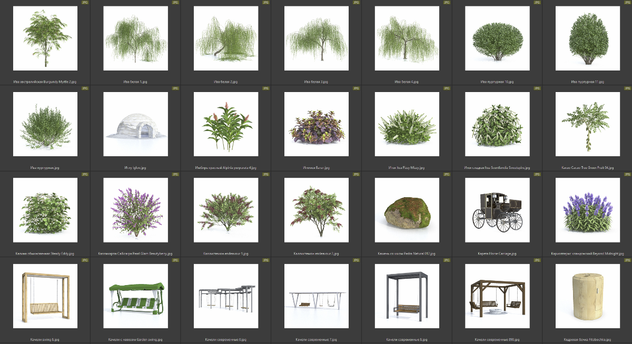Click the JPG badge on Horse Carriage item

[537, 174]
